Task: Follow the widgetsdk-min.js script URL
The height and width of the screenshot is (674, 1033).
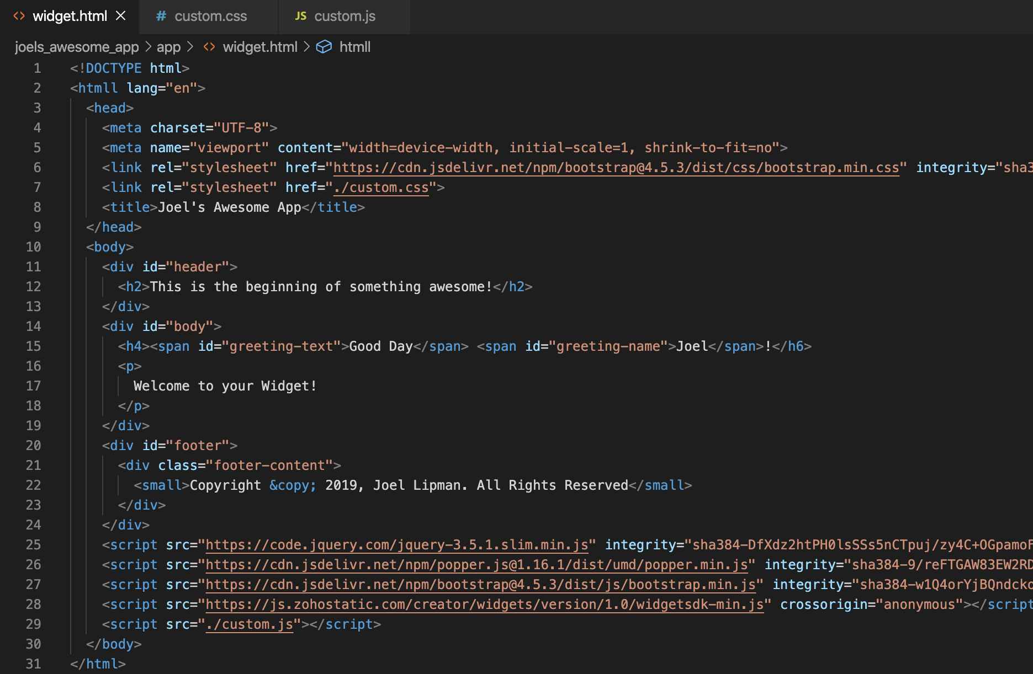Action: pyautogui.click(x=484, y=604)
